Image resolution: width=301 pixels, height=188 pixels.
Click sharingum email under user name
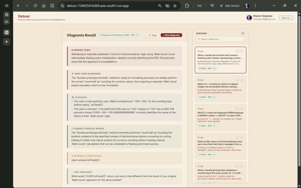coord(264,19)
